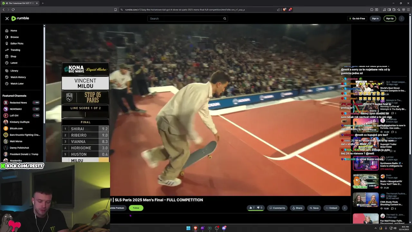
Task: Open video three-dot options menu
Action: click(x=344, y=208)
